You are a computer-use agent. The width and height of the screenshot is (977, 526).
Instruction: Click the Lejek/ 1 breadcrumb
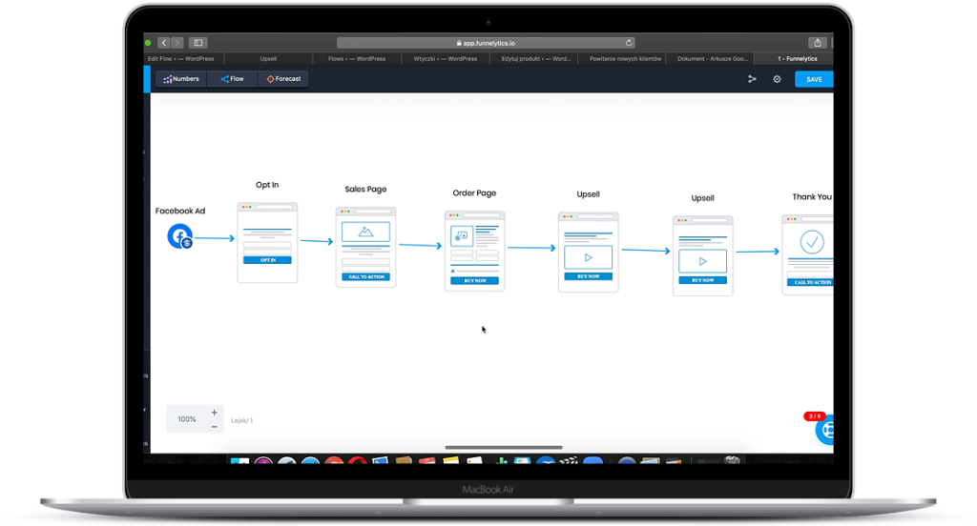click(x=241, y=421)
